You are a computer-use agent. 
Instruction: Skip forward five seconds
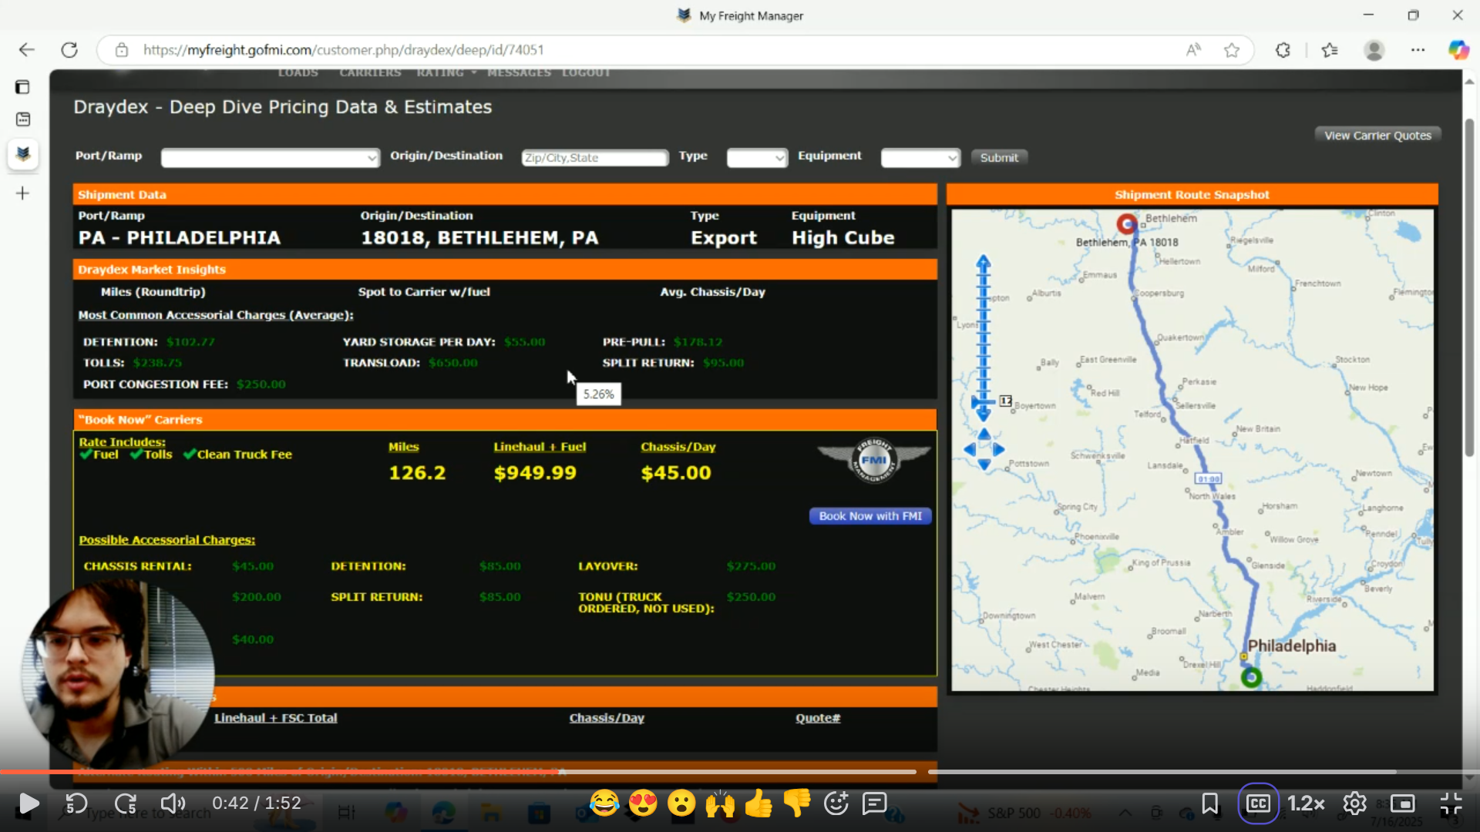click(x=126, y=803)
